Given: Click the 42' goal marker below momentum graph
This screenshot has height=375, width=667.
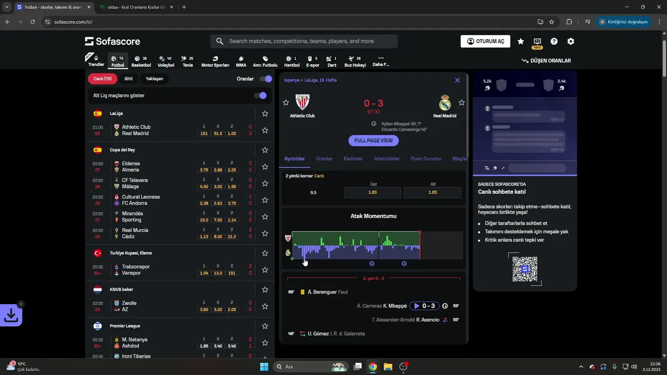Looking at the screenshot, I should (372, 264).
